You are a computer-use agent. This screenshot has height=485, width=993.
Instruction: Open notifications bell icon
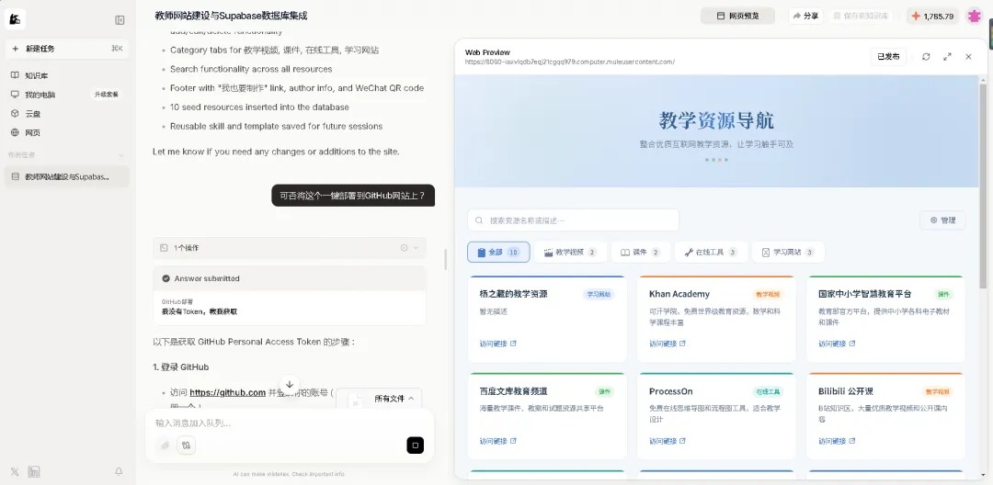[119, 472]
